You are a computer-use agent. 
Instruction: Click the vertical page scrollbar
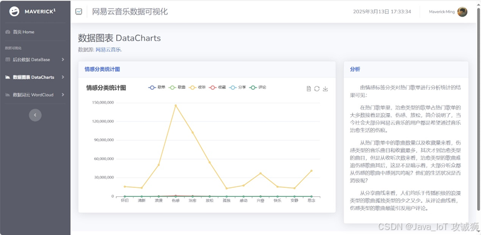pyautogui.click(x=479, y=109)
